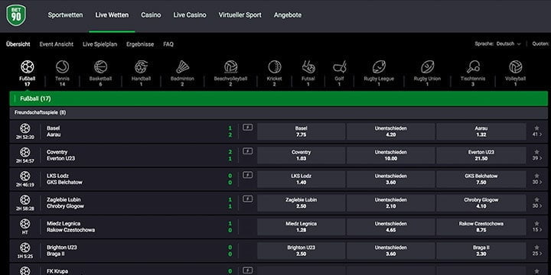Open the Sportwetten menu

(65, 15)
